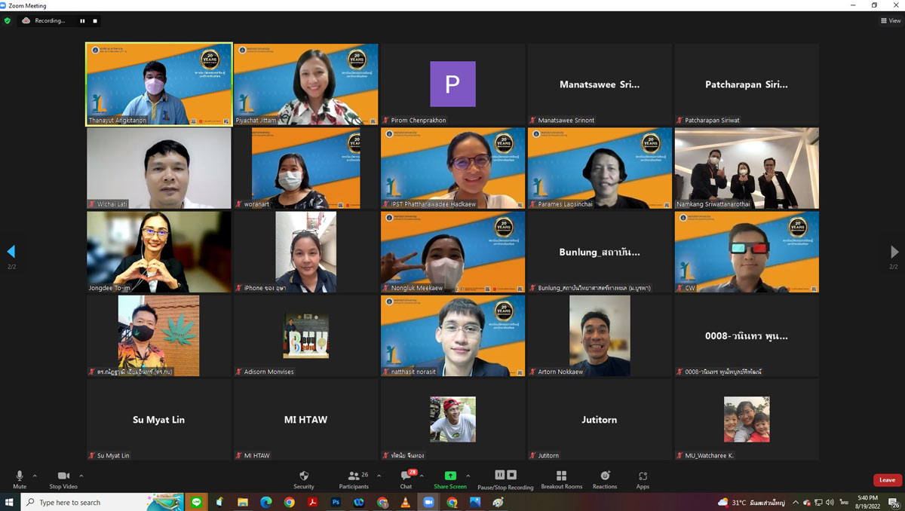Open Breakout Rooms
This screenshot has width=905, height=511.
click(x=561, y=479)
